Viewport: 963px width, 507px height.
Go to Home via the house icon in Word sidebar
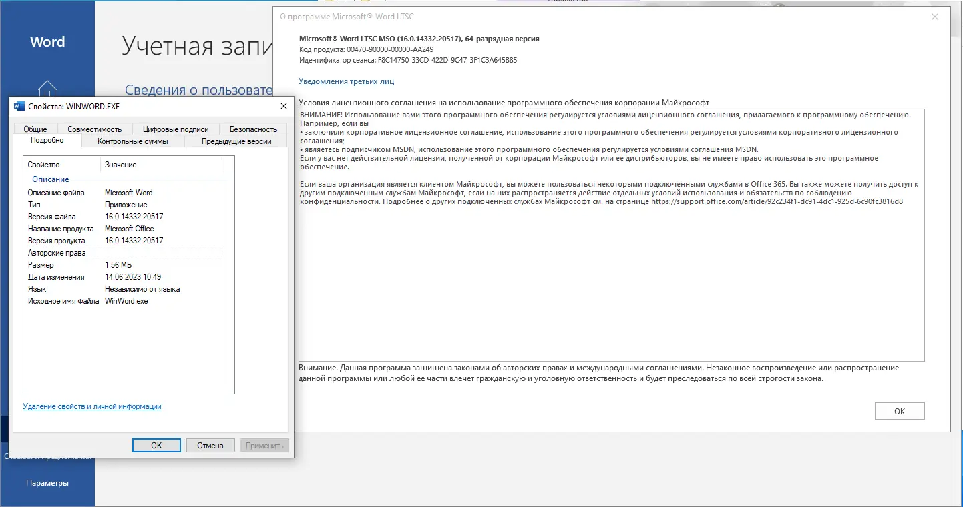(47, 89)
